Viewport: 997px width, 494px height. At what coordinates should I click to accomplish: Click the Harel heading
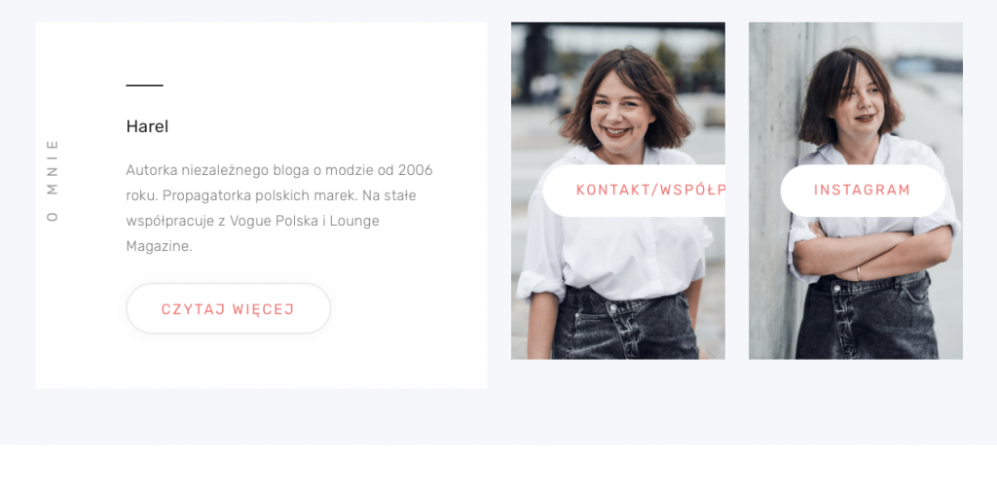click(x=147, y=126)
